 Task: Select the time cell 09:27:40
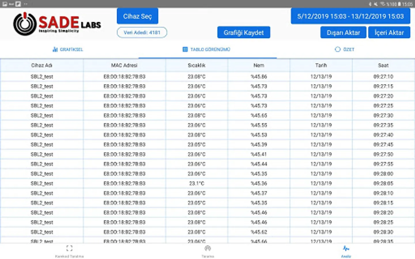click(x=383, y=135)
